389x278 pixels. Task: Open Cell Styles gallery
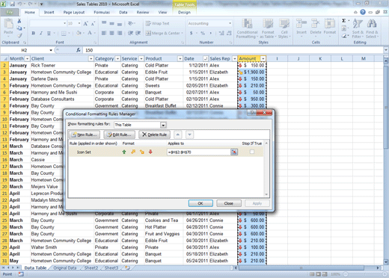pyautogui.click(x=284, y=28)
